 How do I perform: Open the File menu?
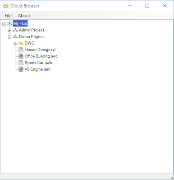pyautogui.click(x=8, y=16)
